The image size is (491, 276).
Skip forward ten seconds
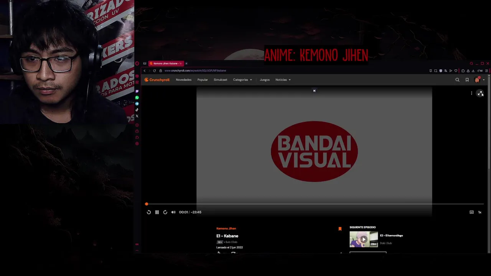(165, 212)
